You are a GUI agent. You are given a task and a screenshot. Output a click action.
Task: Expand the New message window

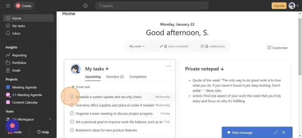(x=276, y=132)
